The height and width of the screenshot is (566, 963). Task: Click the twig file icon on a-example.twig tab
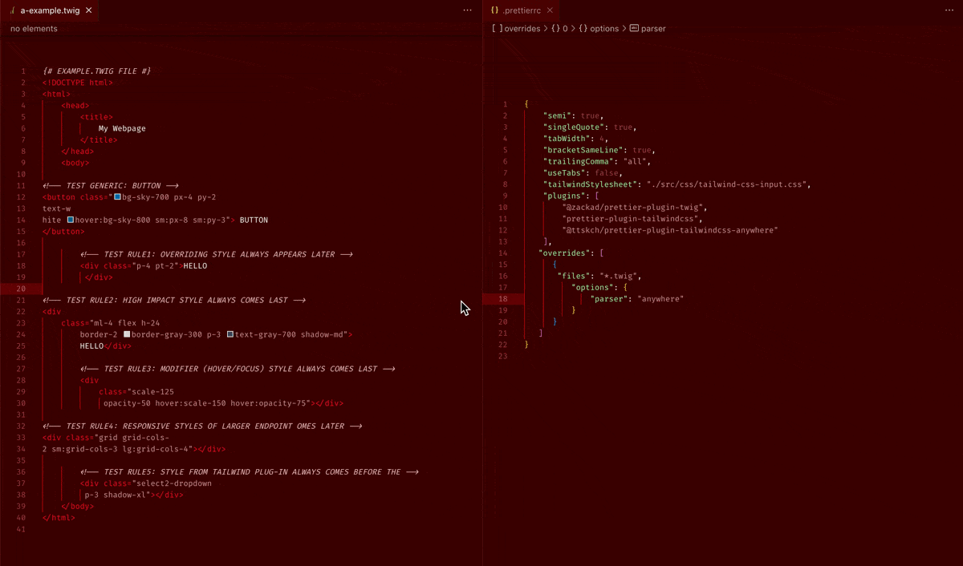12,10
